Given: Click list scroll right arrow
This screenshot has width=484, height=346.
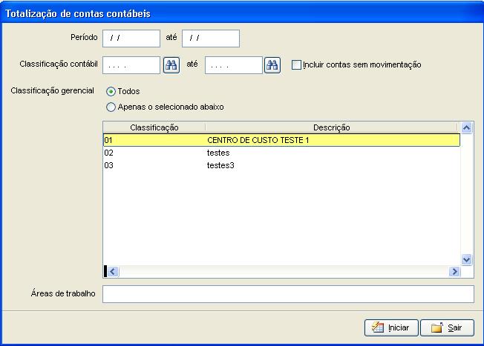Looking at the screenshot, I should [x=454, y=271].
